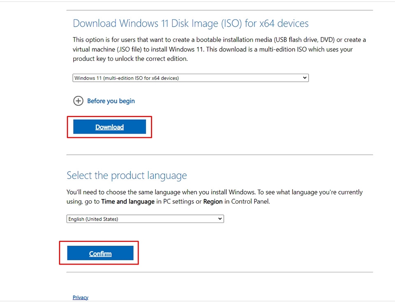This screenshot has height=302, width=395.
Task: Open the Windows 11 multi-edition ISO dropdown
Action: [191, 78]
